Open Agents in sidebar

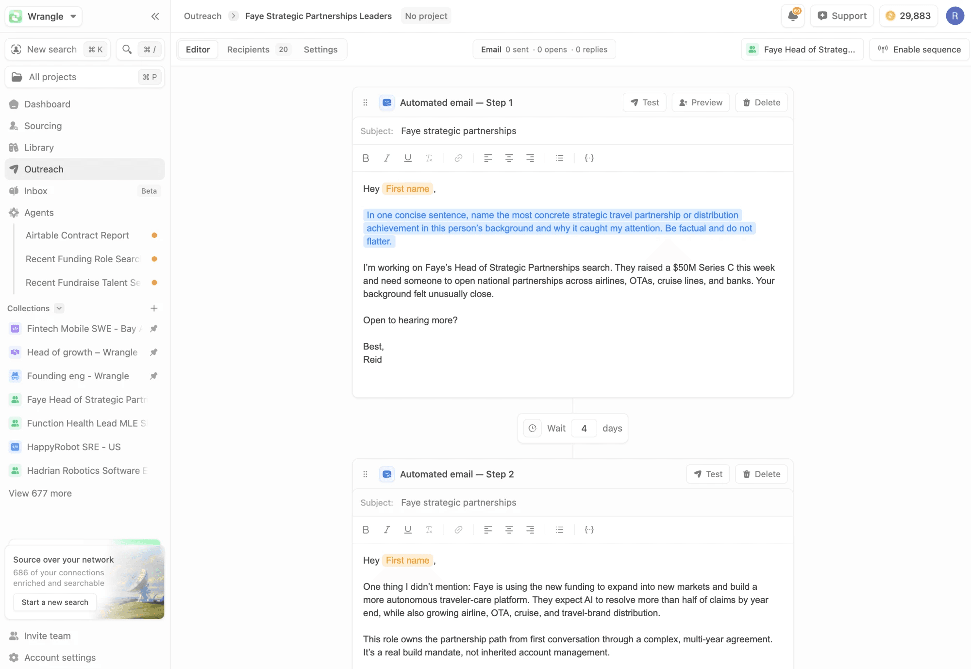[x=84, y=213]
